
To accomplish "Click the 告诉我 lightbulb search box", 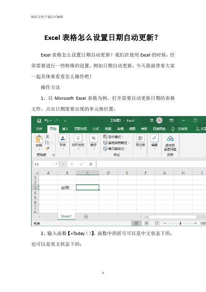I will pyautogui.click(x=179, y=129).
